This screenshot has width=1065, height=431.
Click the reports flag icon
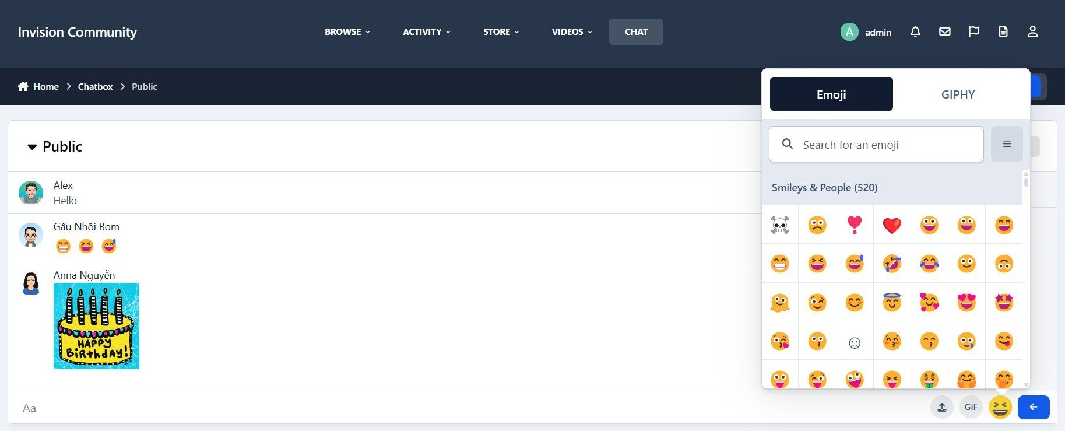tap(973, 32)
